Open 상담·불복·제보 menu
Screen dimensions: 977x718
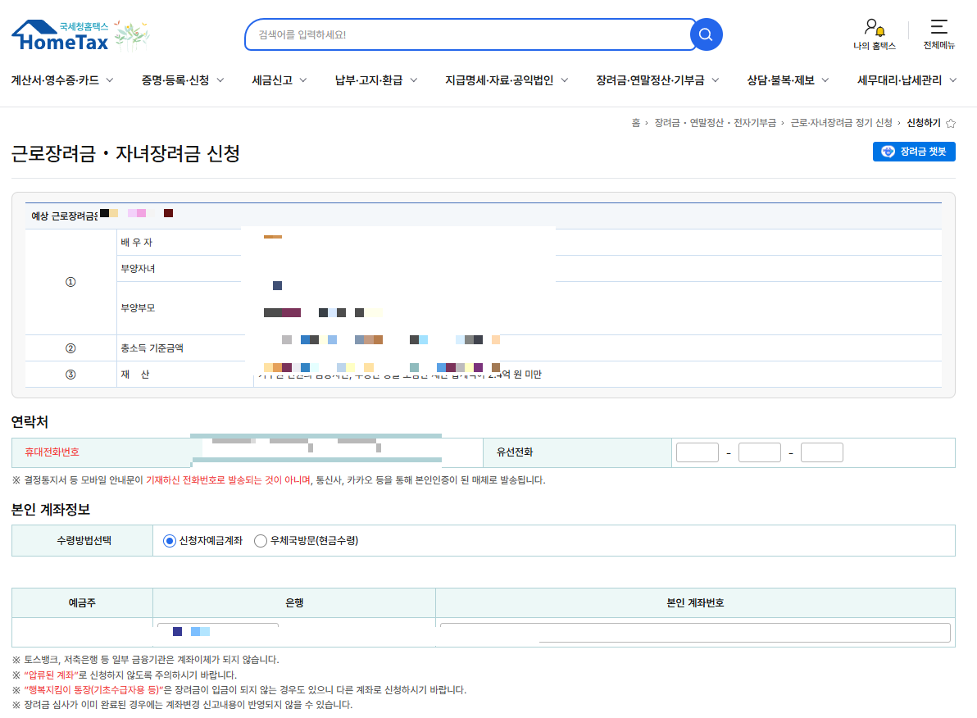point(781,80)
